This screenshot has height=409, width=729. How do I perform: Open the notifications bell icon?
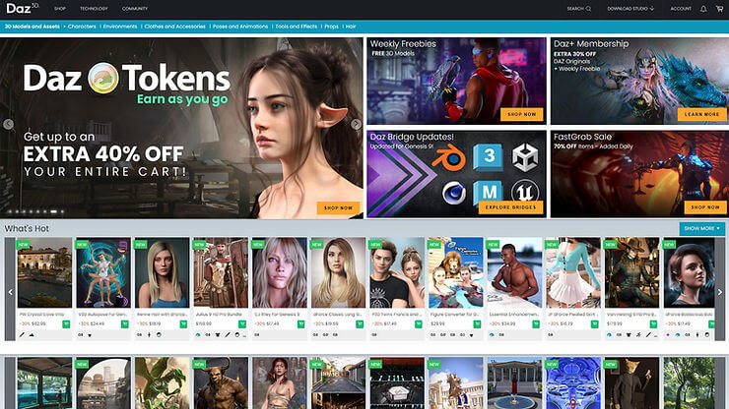click(703, 9)
